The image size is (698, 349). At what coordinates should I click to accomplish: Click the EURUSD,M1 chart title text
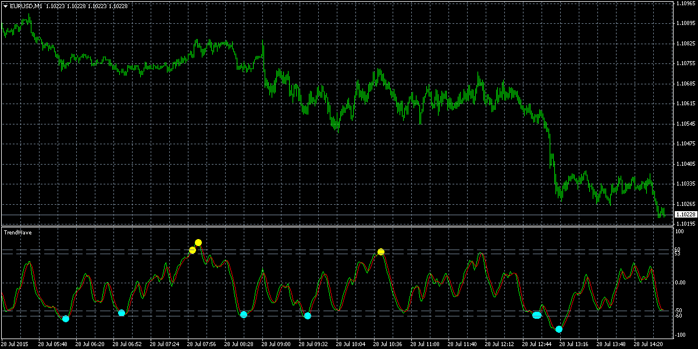[26, 5]
